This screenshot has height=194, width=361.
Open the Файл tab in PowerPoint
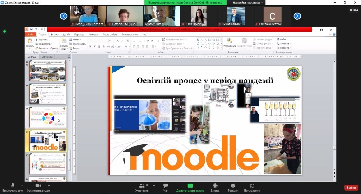(x=30, y=35)
